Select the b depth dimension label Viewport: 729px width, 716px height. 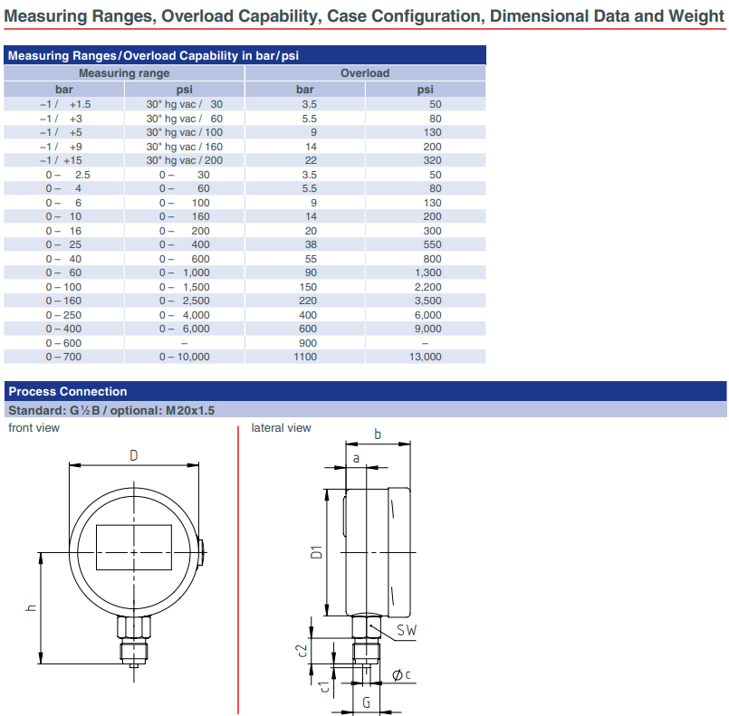coord(378,434)
